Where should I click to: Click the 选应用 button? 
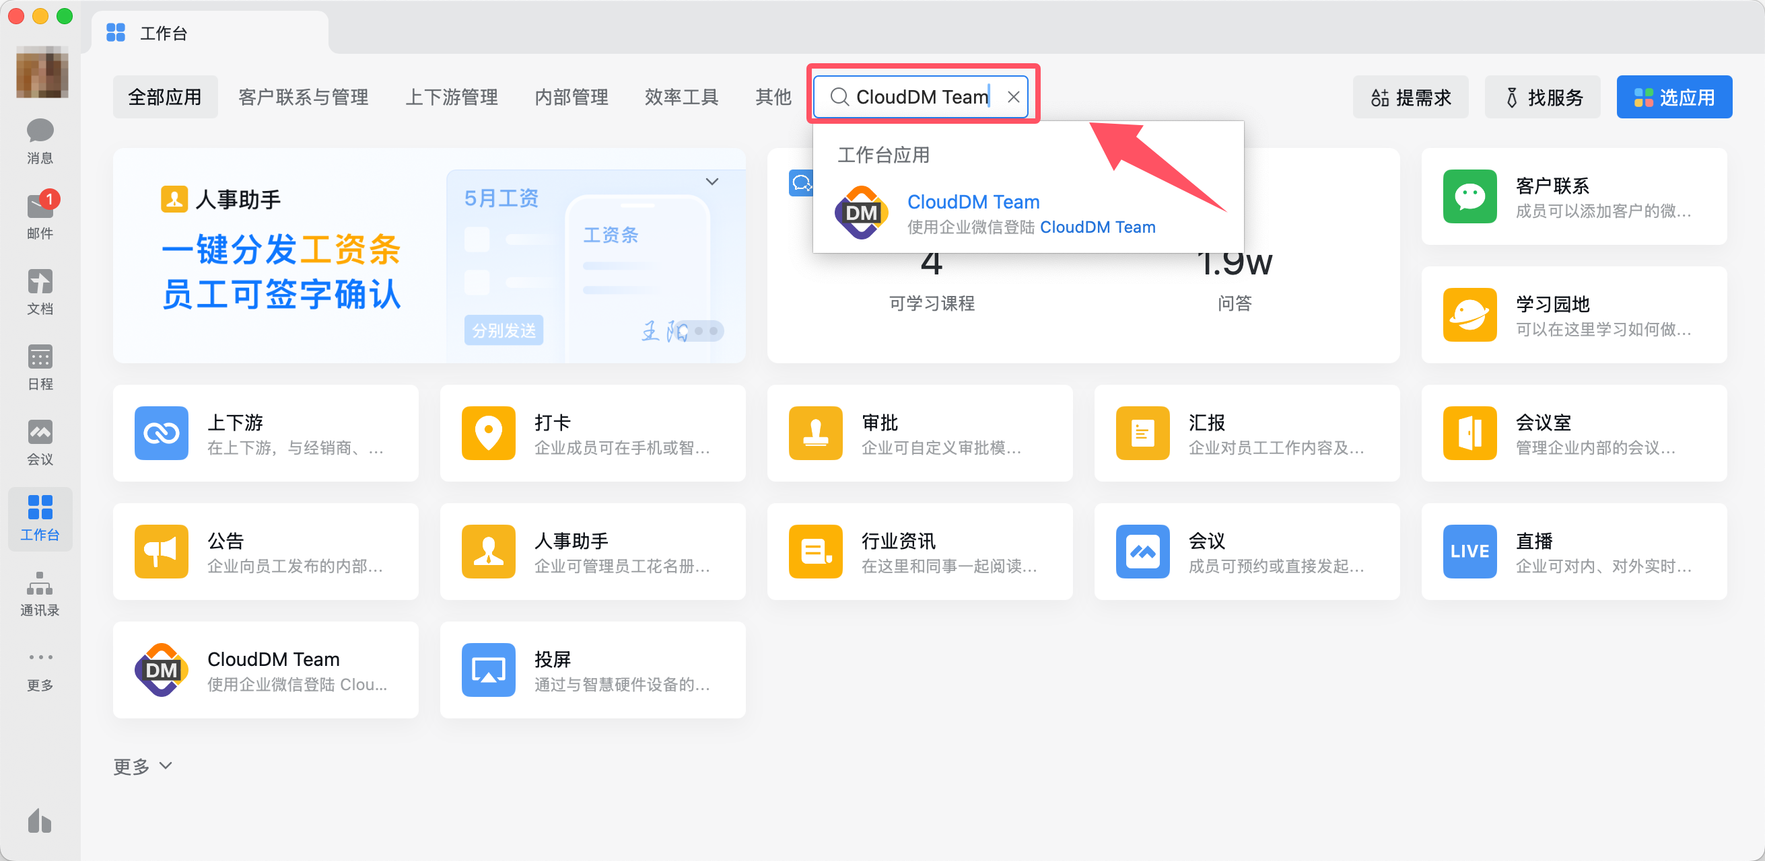coord(1673,97)
